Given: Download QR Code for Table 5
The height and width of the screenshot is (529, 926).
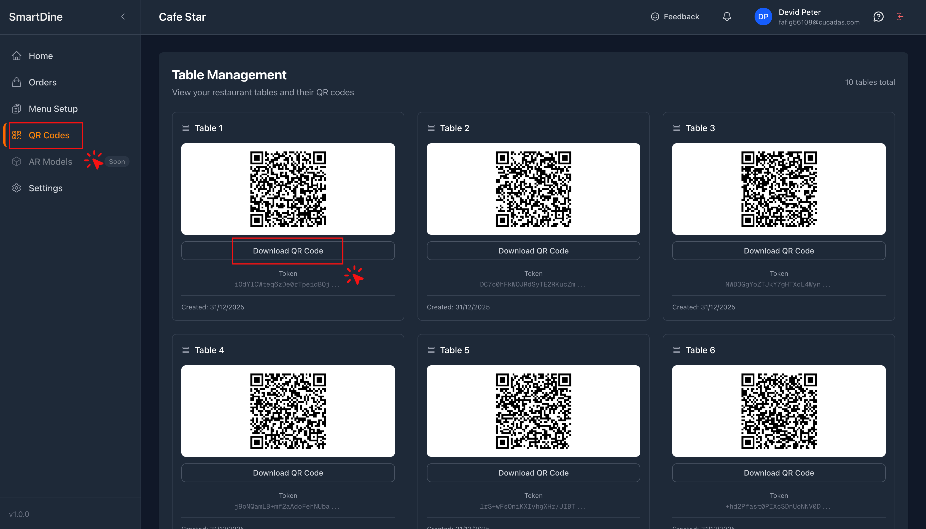Looking at the screenshot, I should click(533, 473).
